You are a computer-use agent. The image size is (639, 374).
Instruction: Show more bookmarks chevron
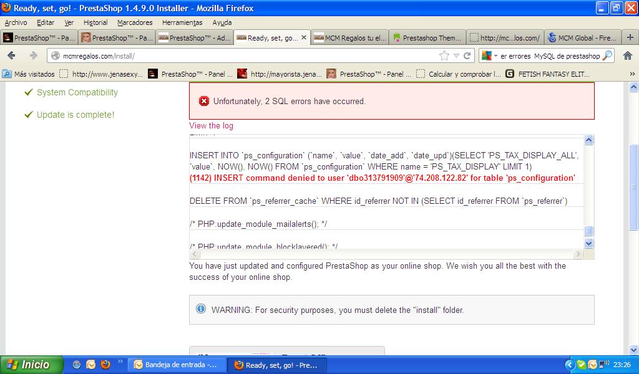click(x=632, y=74)
